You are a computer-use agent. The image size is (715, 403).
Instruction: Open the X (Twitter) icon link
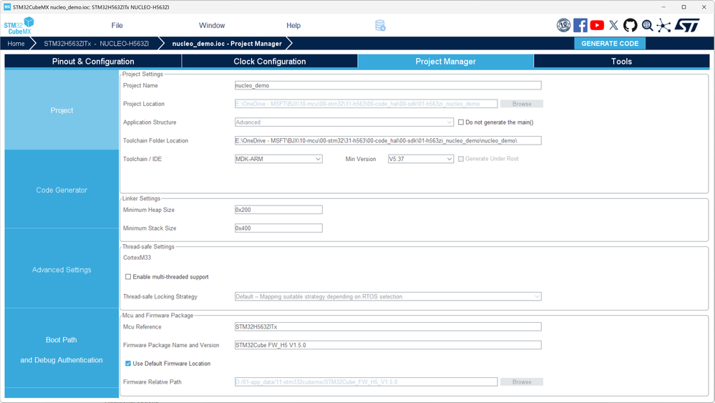614,25
